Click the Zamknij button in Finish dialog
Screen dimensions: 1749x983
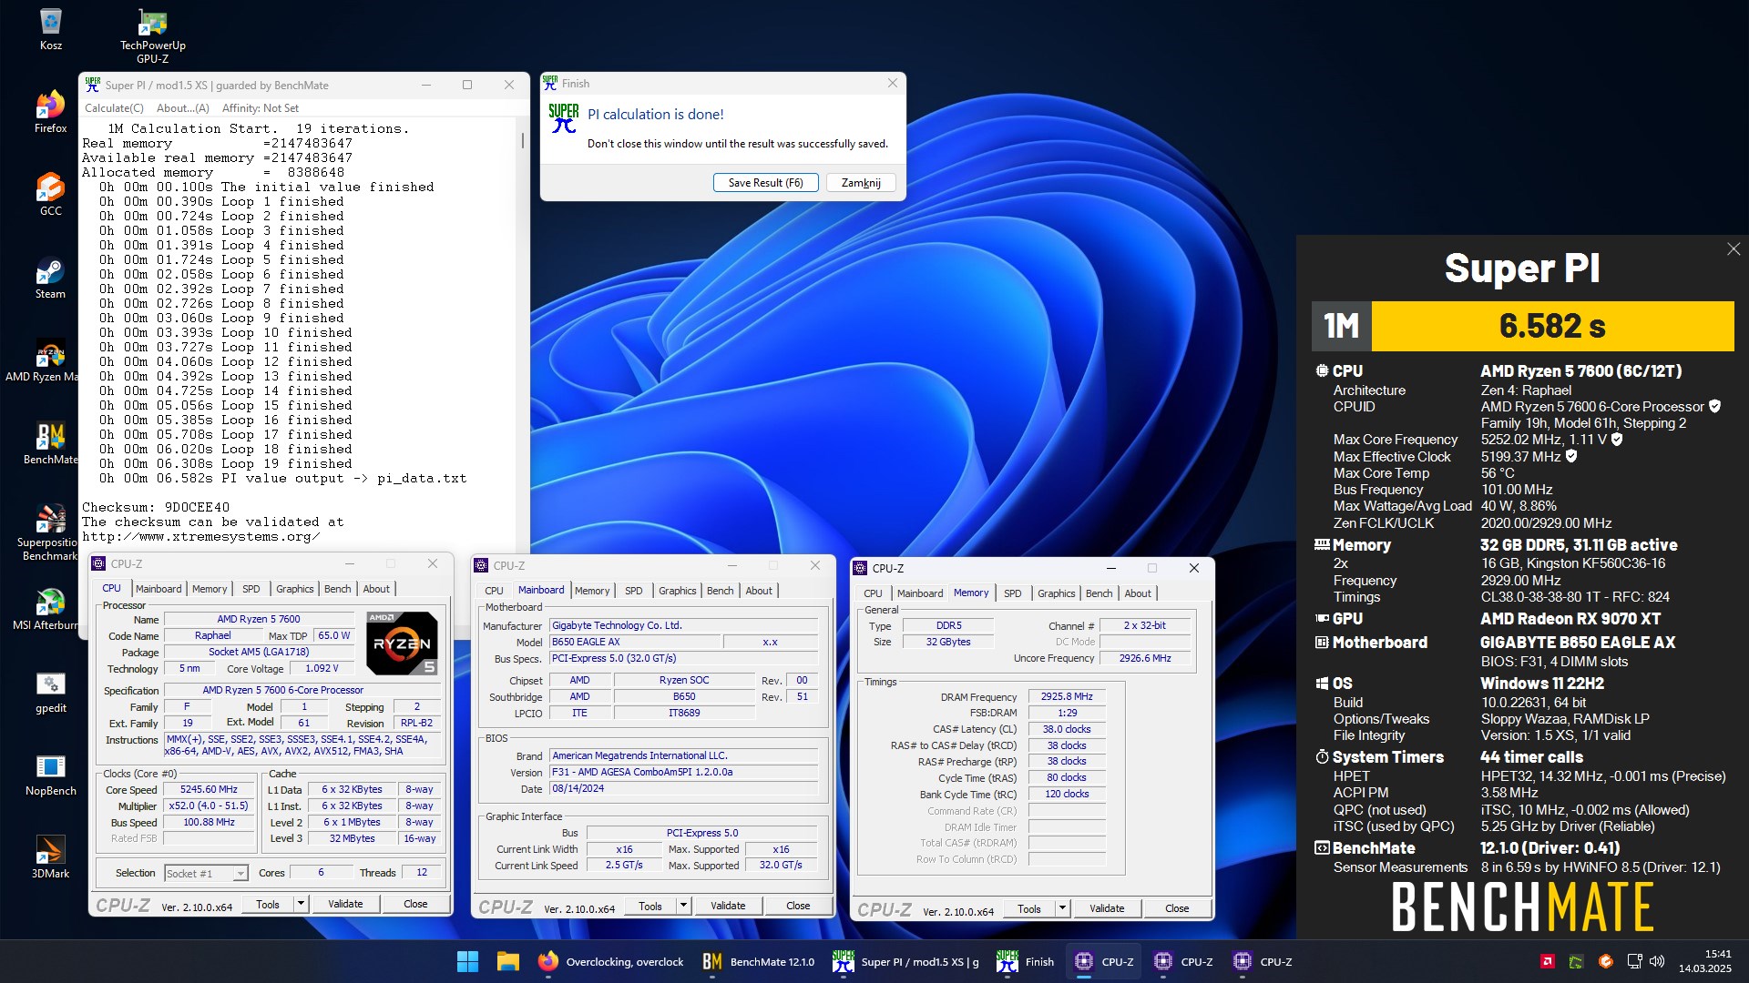pos(861,183)
